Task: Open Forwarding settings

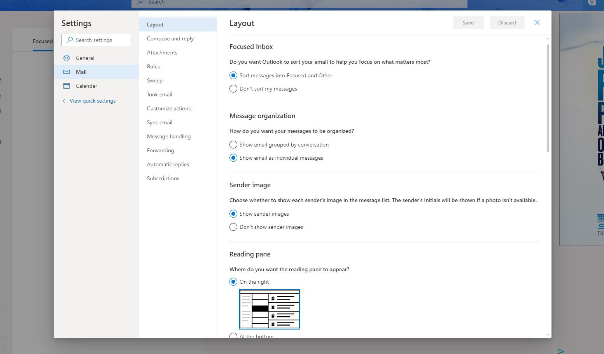Action: [178, 150]
